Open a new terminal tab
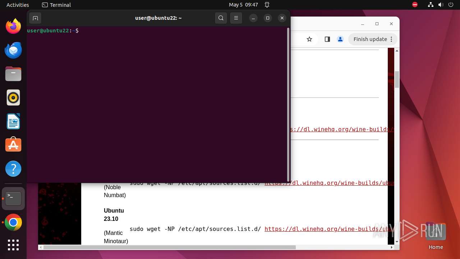Image resolution: width=460 pixels, height=259 pixels. click(x=35, y=18)
